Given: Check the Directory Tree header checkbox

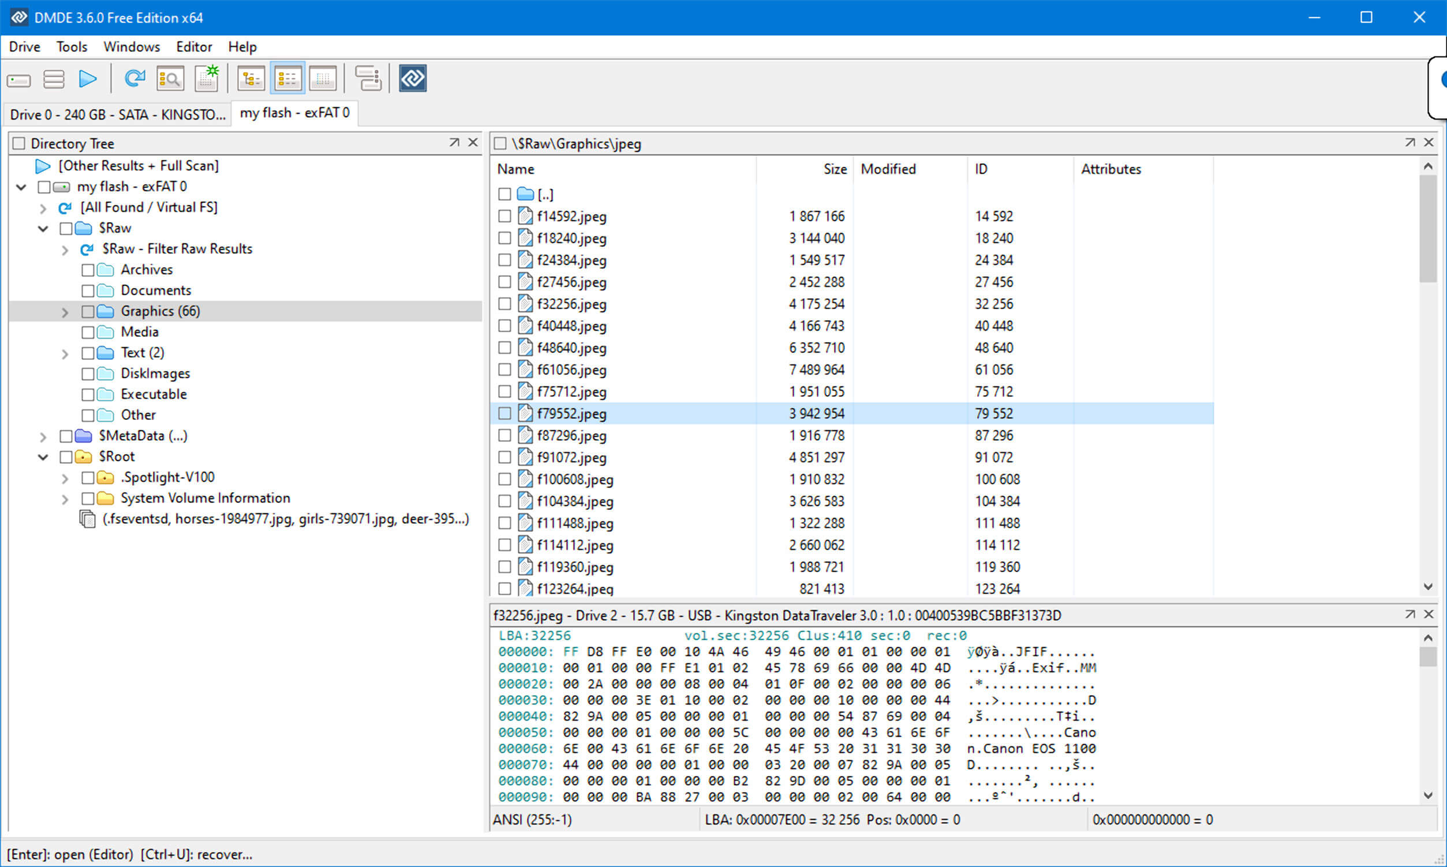Looking at the screenshot, I should click(18, 144).
